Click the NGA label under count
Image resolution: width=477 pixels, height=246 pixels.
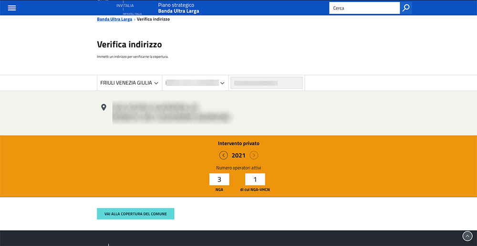tap(219, 189)
